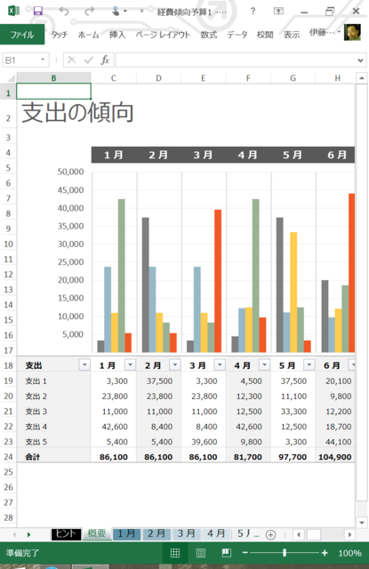Switch to 4月 sheet tab

[x=216, y=533]
